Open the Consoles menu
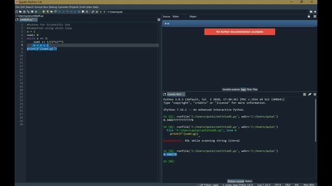 [63, 7]
